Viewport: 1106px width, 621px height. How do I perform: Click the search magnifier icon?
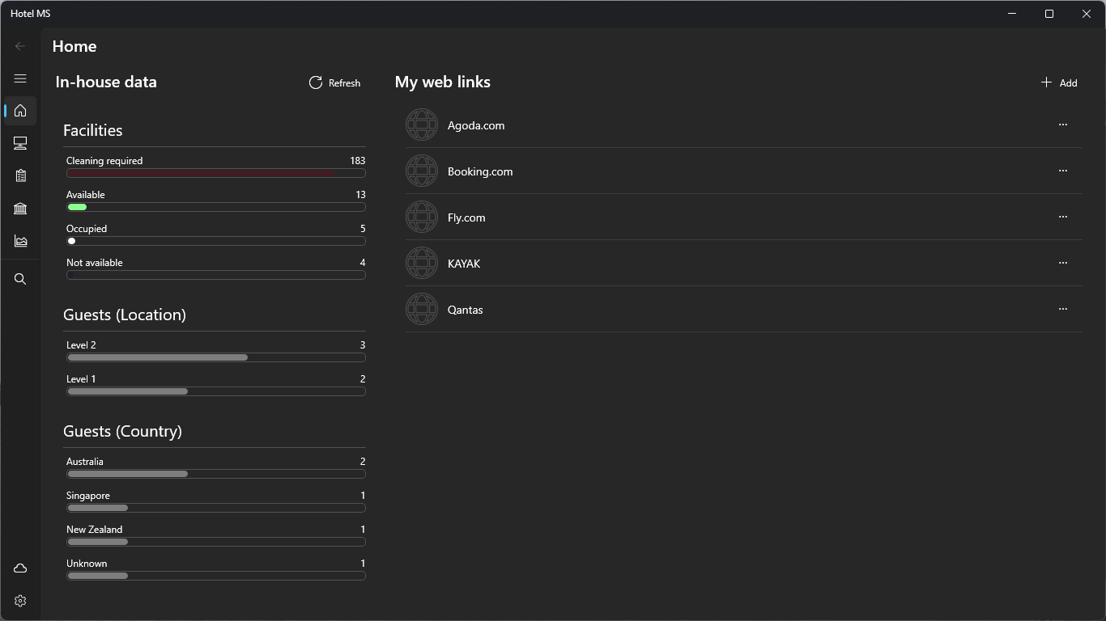tap(20, 279)
